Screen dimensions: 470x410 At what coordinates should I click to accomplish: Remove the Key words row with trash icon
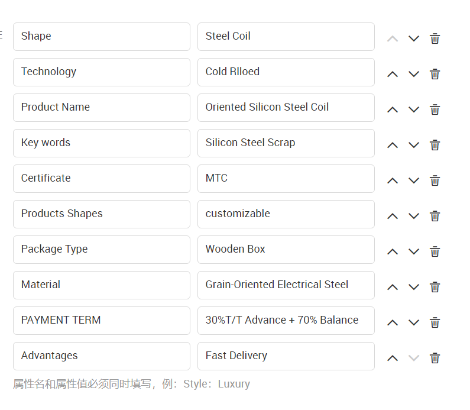coord(435,145)
